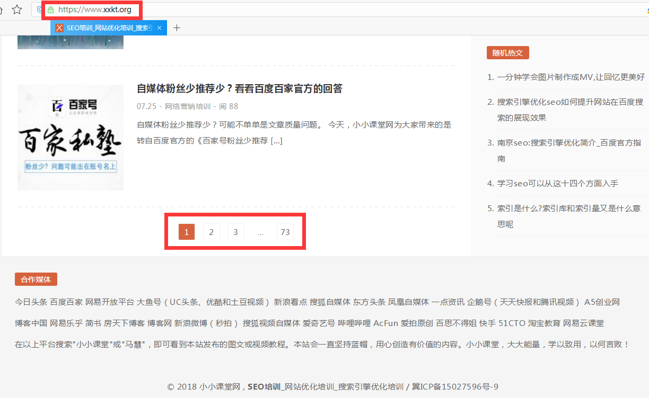Click 今日头条 in partner media list
The width and height of the screenshot is (649, 398).
point(31,302)
